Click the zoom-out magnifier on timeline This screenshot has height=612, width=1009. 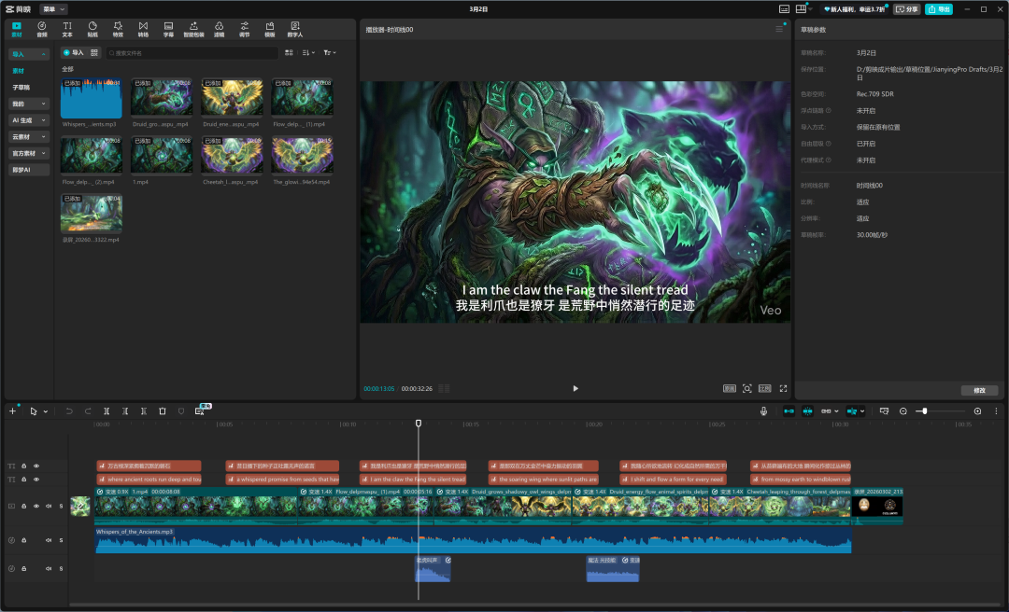(902, 410)
